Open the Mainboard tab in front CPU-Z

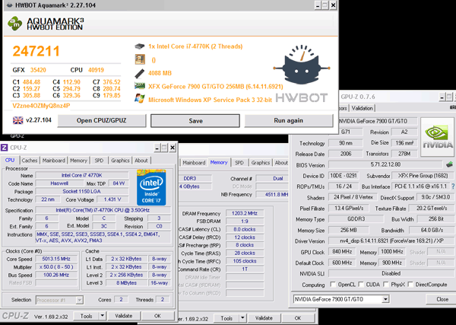(54, 161)
